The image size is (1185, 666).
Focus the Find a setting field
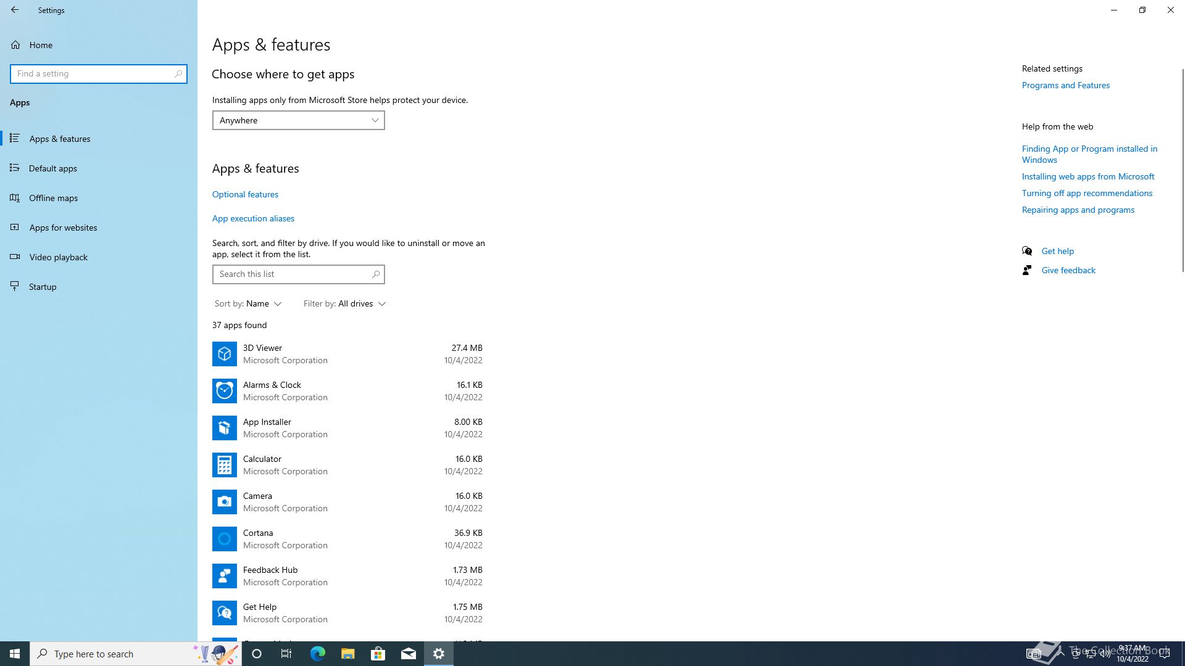pyautogui.click(x=99, y=73)
